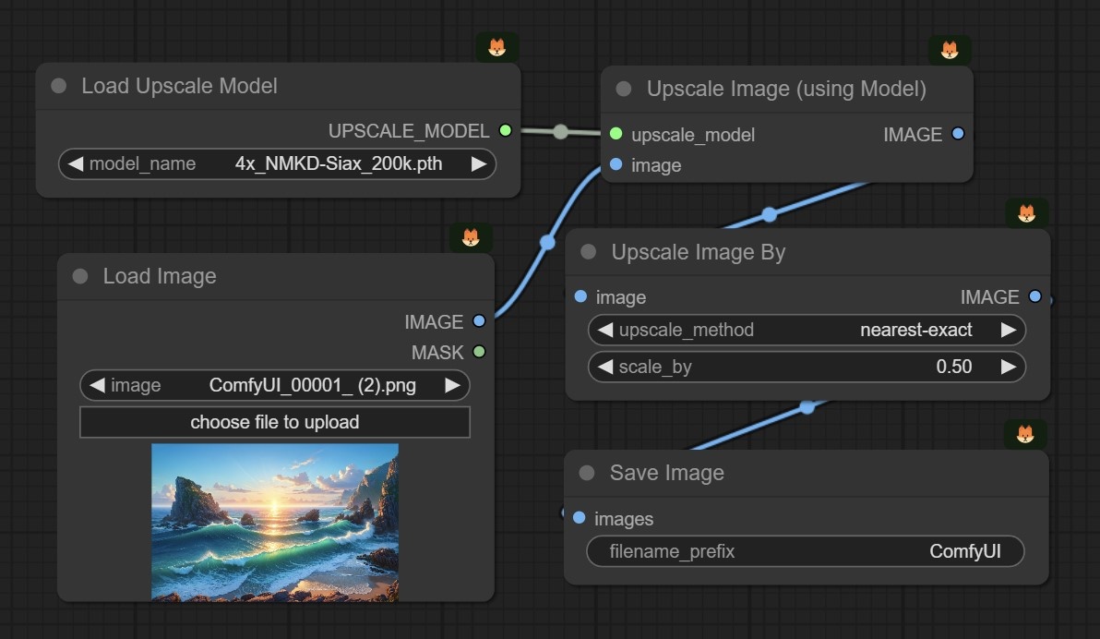Screen dimensions: 1100x639
Task: Click the upscale_model input socket
Action: click(616, 133)
